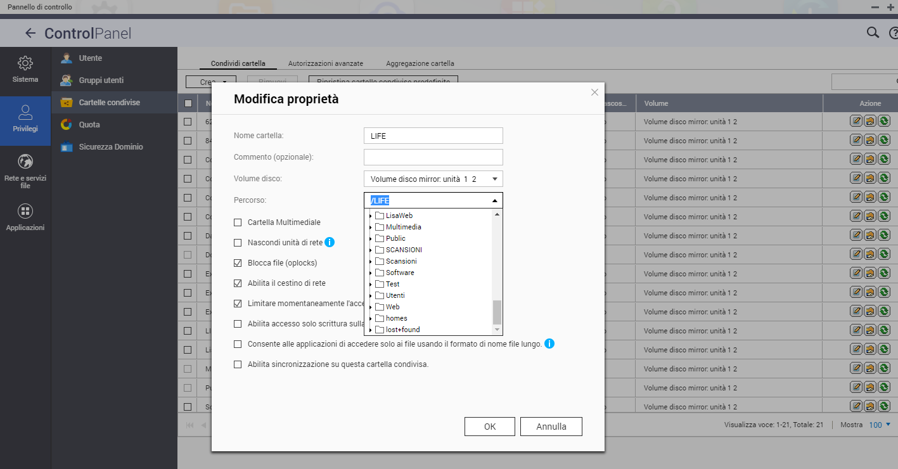Disable Abilita il cestino di rete
The height and width of the screenshot is (469, 898).
pos(238,283)
